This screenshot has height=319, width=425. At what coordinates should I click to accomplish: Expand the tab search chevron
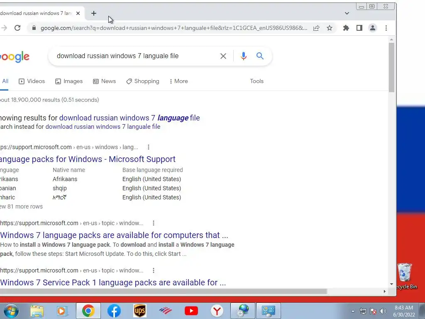[347, 13]
